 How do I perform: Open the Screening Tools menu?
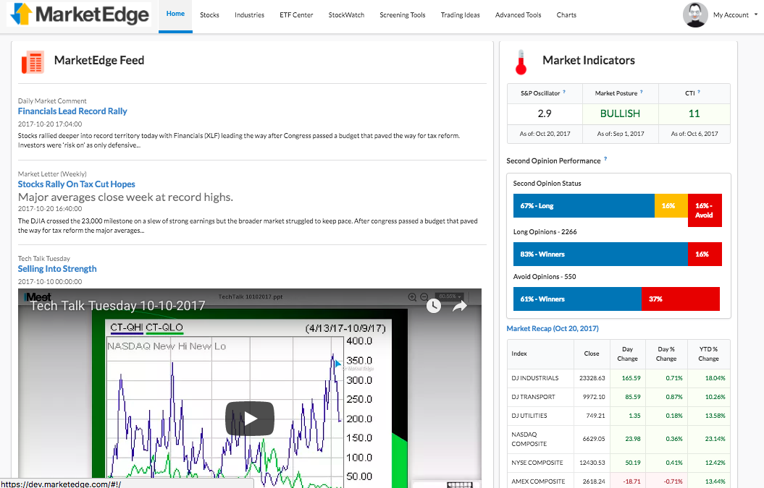[402, 15]
